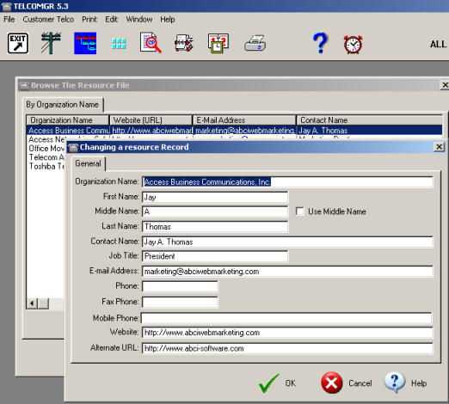The height and width of the screenshot is (404, 449).
Task: Select the General tab
Action: [88, 163]
